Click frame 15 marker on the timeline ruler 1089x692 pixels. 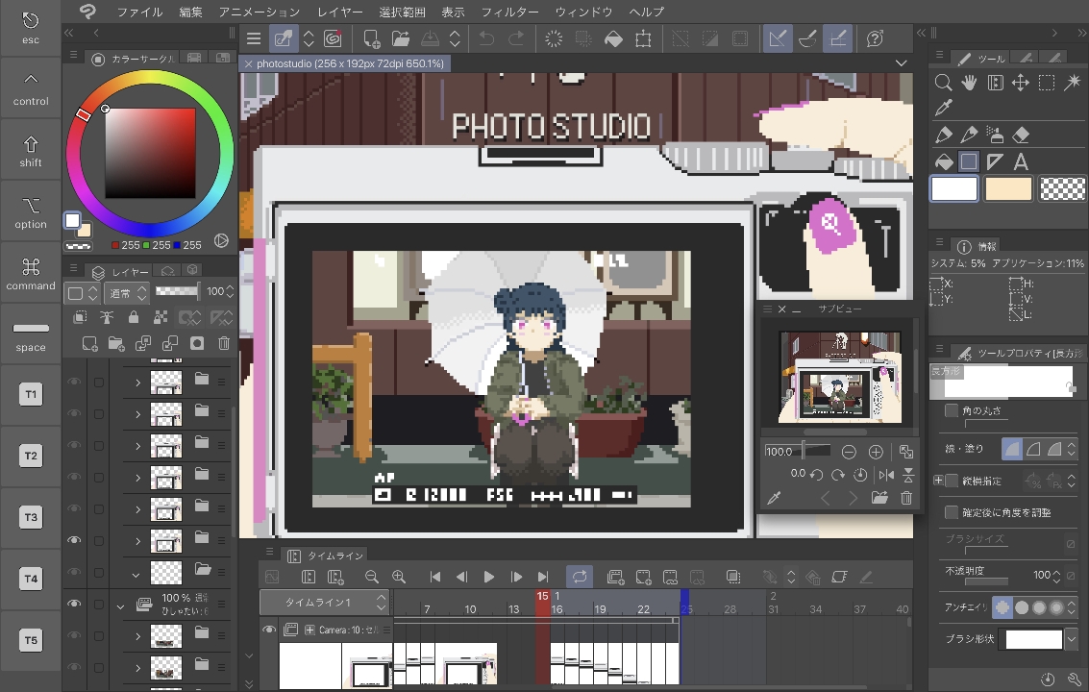[542, 597]
